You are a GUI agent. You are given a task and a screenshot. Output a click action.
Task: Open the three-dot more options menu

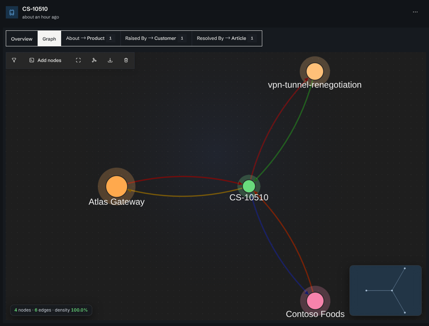(415, 12)
